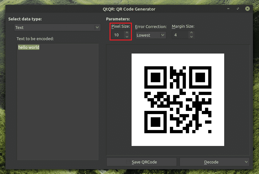Close the QtQR window
The image size is (259, 174).
(248, 9)
